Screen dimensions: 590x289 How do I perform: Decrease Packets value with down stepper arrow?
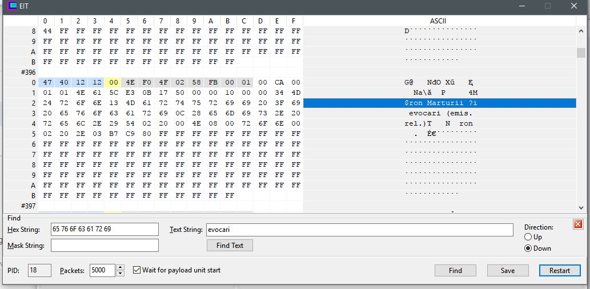[x=119, y=274]
